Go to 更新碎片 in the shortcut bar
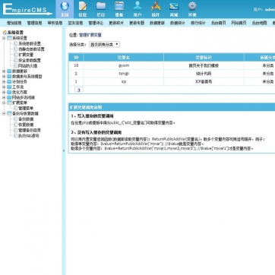This screenshot has height=275, width=275. point(116,23)
